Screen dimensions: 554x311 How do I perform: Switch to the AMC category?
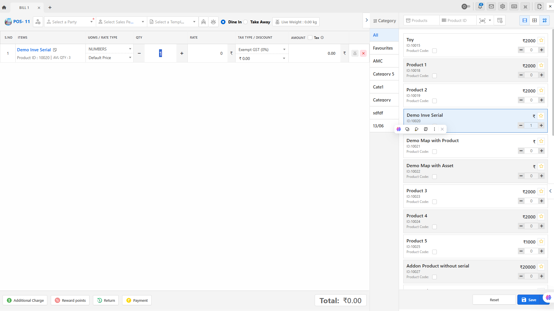[378, 61]
